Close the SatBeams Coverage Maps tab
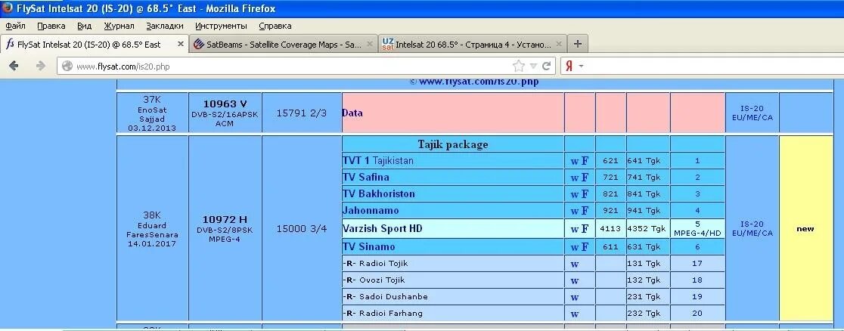 click(370, 44)
